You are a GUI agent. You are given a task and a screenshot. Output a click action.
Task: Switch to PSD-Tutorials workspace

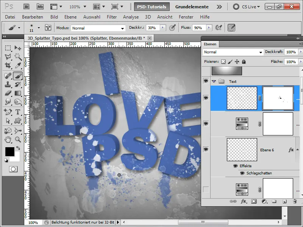coord(152,7)
